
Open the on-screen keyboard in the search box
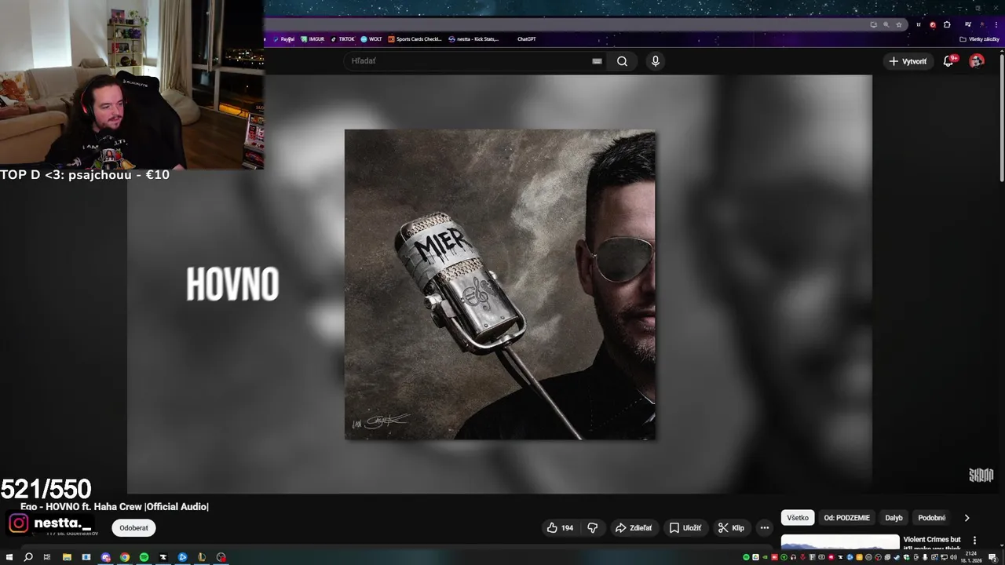click(597, 61)
